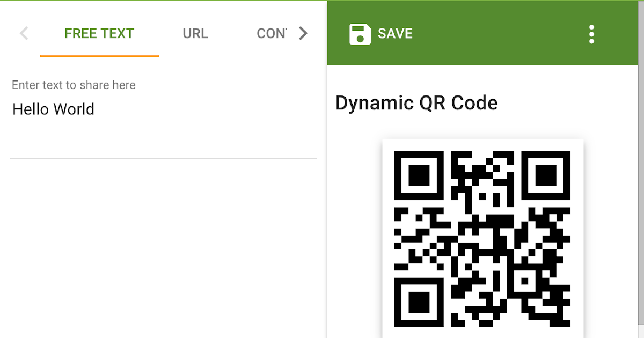This screenshot has height=338, width=644.
Task: Open the partially visible CON tab
Action: (272, 33)
